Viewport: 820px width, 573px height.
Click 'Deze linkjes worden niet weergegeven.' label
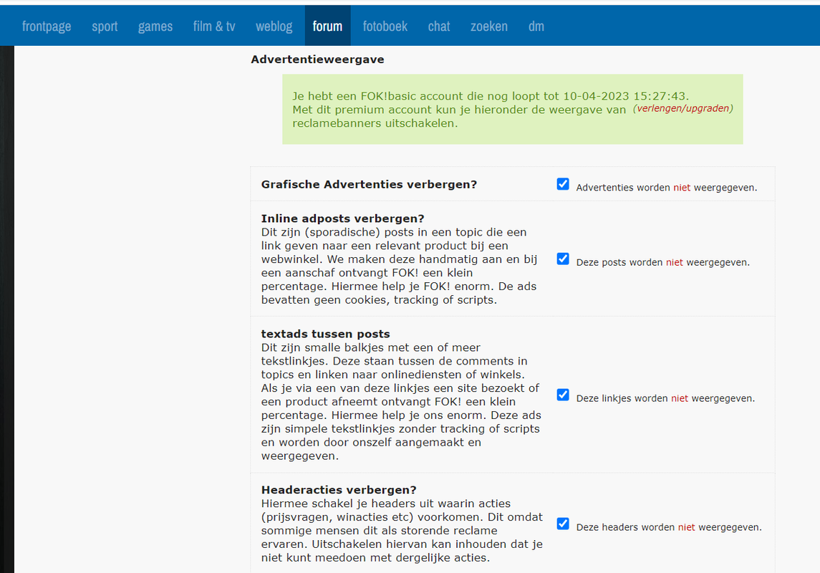tap(665, 398)
